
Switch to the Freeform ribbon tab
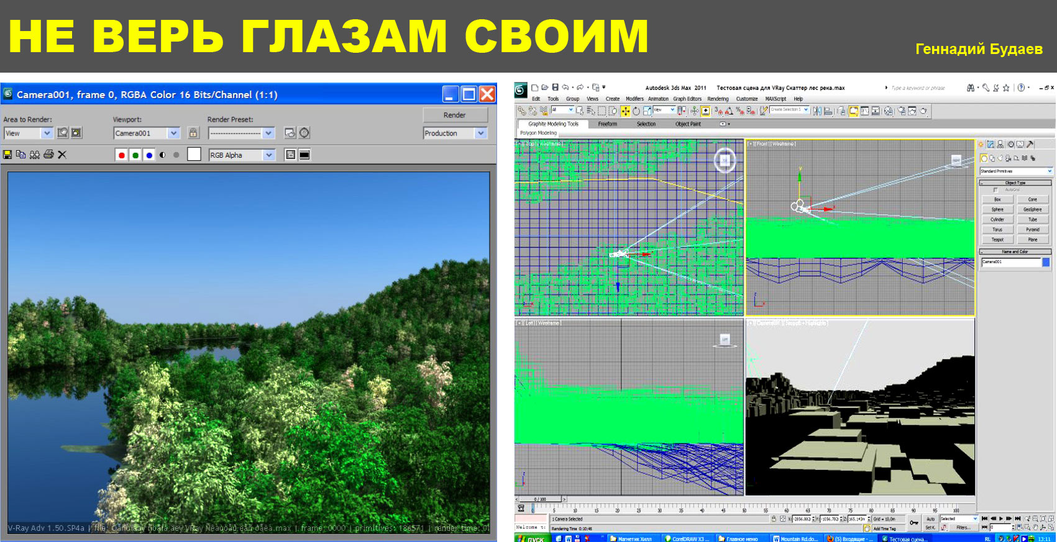click(607, 124)
